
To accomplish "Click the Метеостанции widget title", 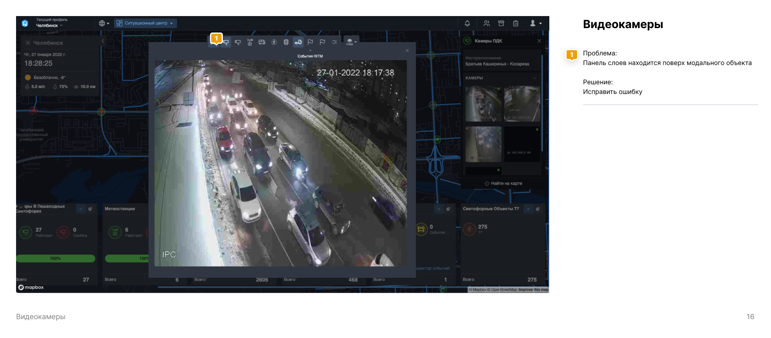I will 120,209.
